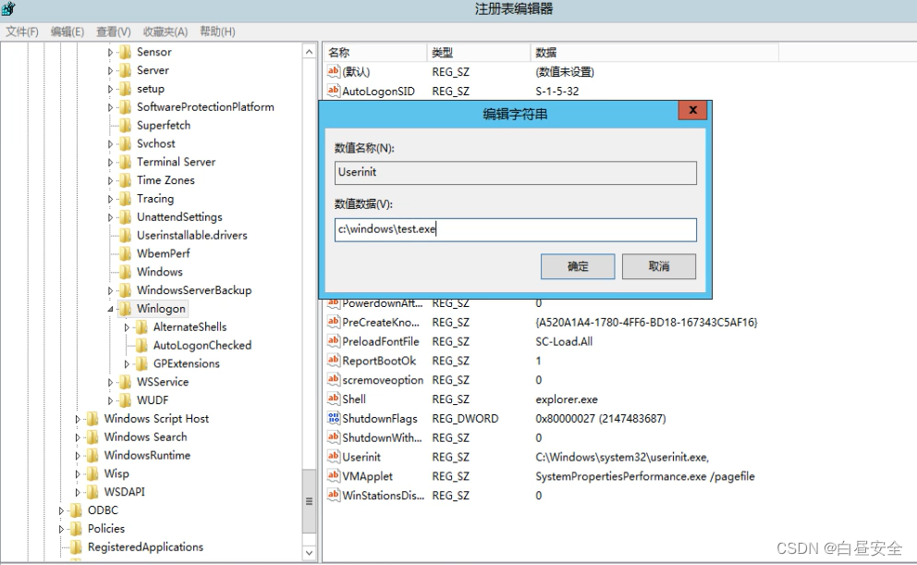Click the ShutdownWith... value name
This screenshot has width=917, height=565.
(382, 438)
